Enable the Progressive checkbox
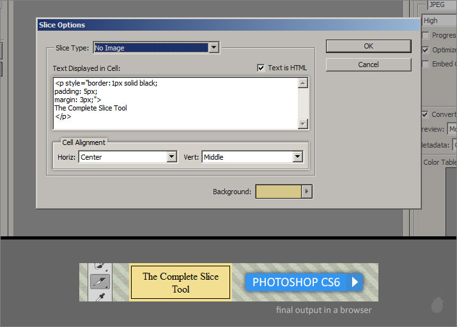The image size is (457, 327). (x=426, y=36)
